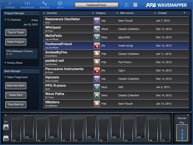This screenshot has width=193, height=145.
Task: Toggle the program list icon
Action: coord(135,5)
